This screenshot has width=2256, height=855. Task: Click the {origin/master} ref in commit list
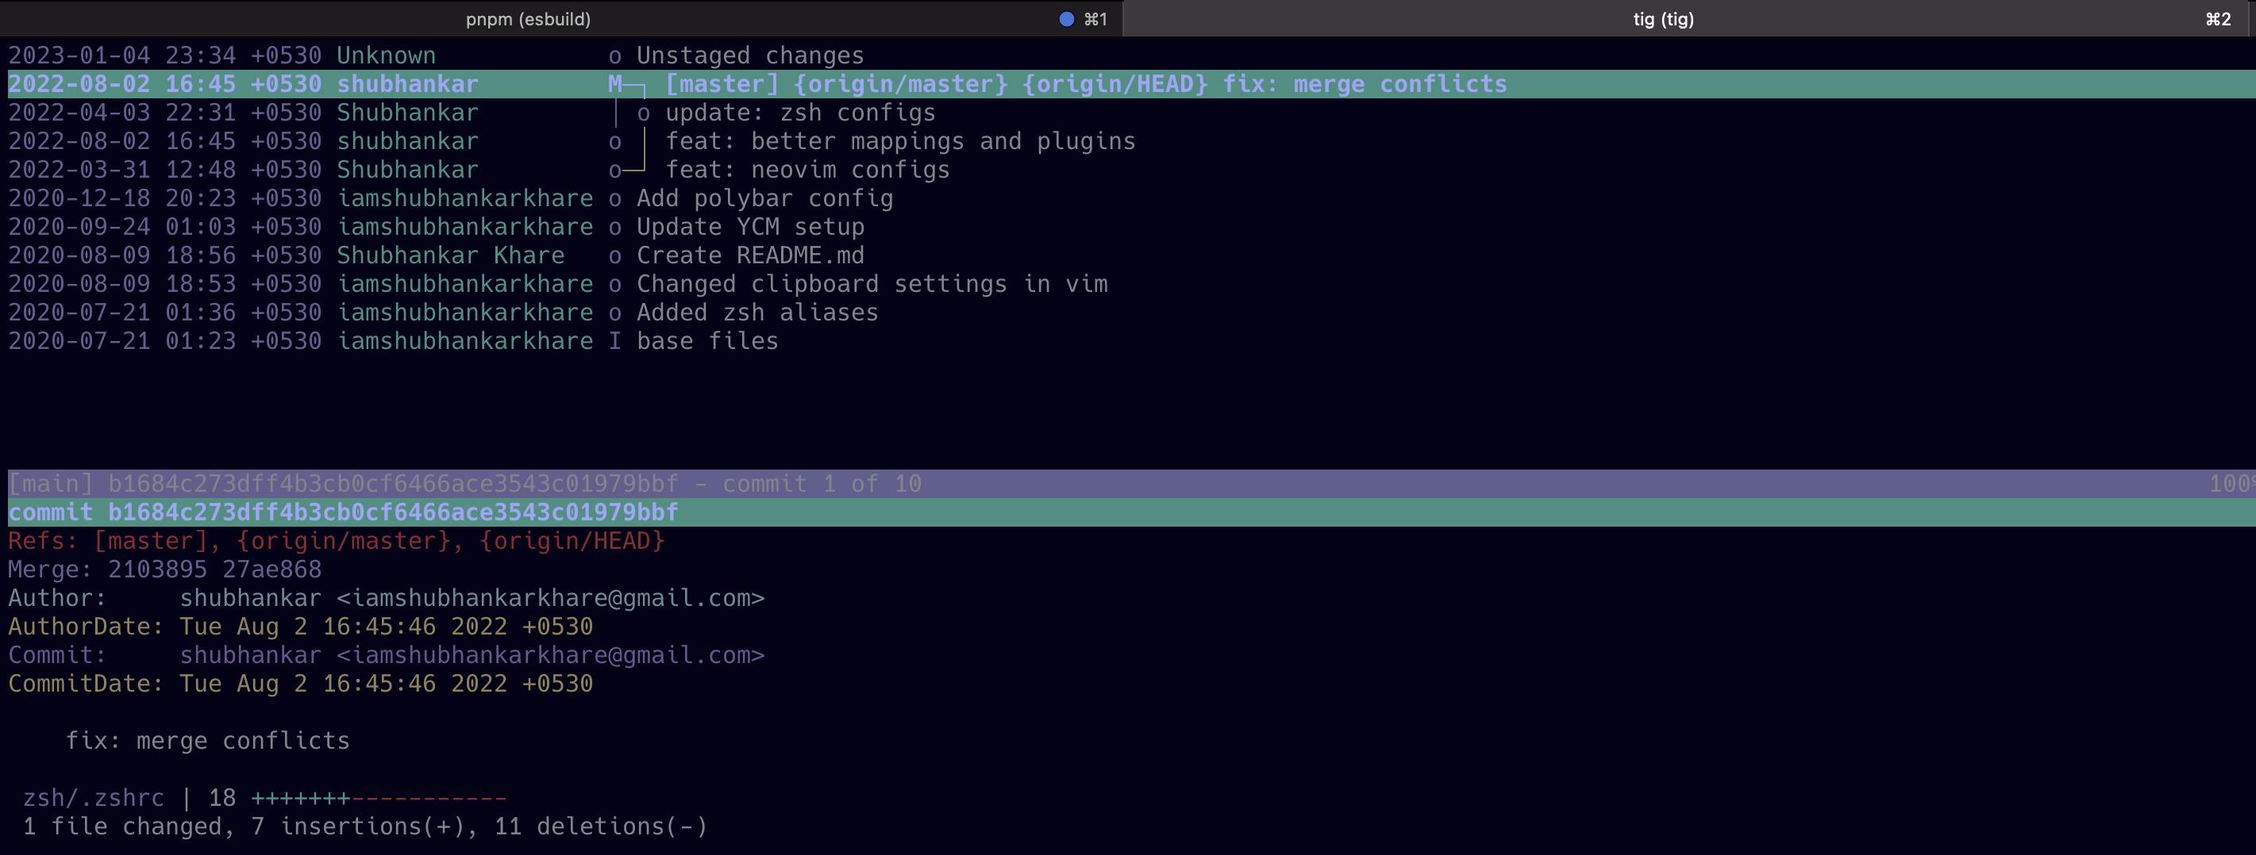[x=900, y=84]
